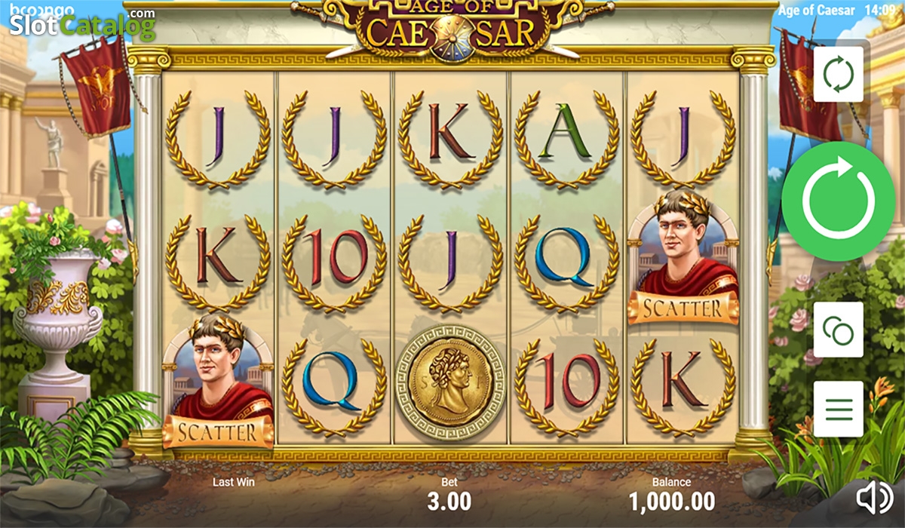Click the Age of Caesar title logo
The height and width of the screenshot is (528, 905).
[x=451, y=29]
